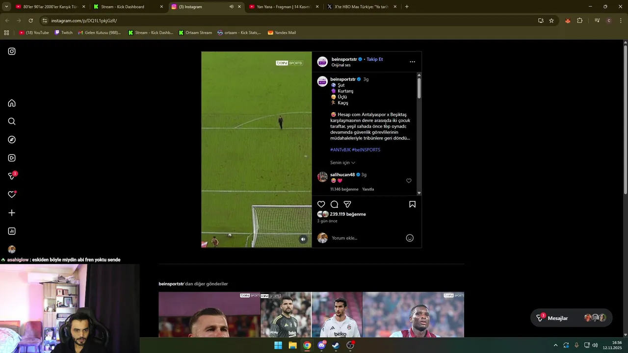The image size is (628, 353).
Task: Open comment bubble icon under post
Action: [x=334, y=204]
